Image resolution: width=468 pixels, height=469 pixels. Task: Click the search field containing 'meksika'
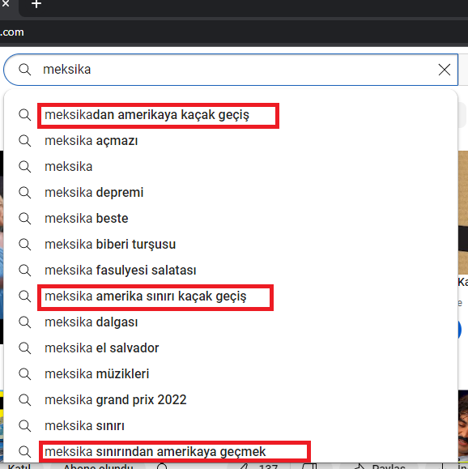[x=231, y=70]
